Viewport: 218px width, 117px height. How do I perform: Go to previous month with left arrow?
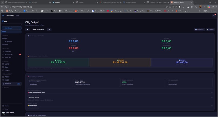click(28, 30)
